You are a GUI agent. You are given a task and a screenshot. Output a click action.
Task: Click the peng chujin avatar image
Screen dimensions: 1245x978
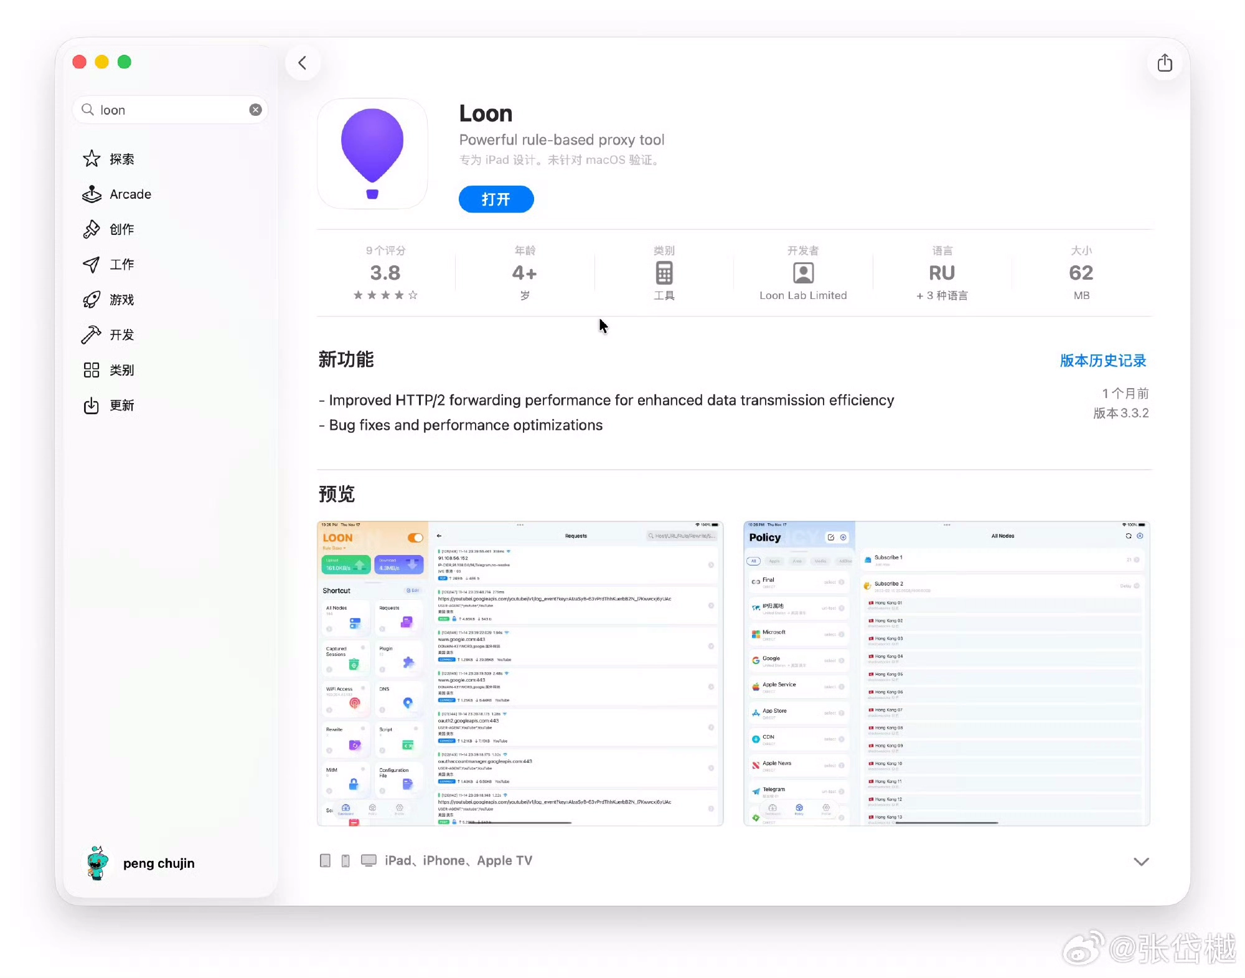97,863
